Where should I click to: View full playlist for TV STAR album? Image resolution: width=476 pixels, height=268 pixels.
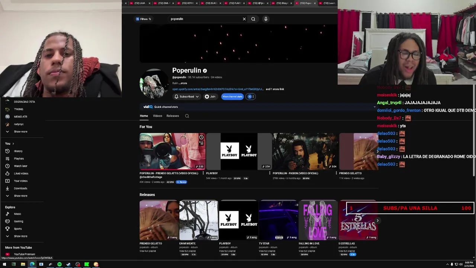(x=267, y=251)
